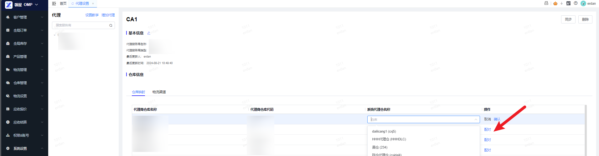The height and width of the screenshot is (156, 599).
Task: Collapse the 系统设置 chevron
Action: tap(42, 148)
